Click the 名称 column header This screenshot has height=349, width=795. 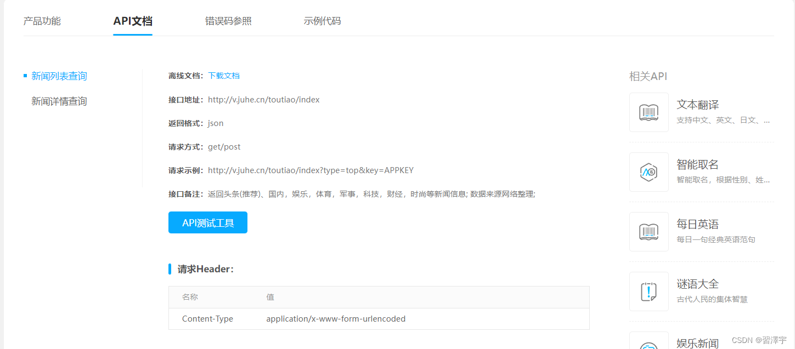coord(190,297)
